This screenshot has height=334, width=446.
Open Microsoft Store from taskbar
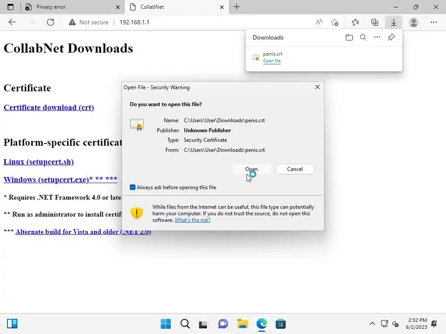pos(280,324)
